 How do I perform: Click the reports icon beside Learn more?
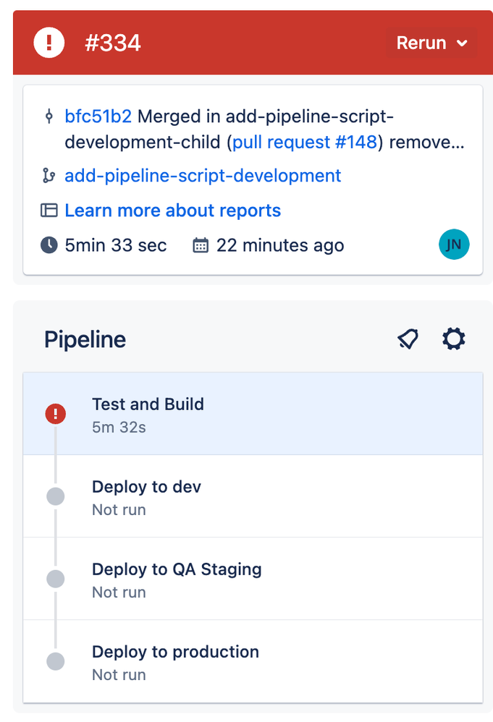pyautogui.click(x=49, y=211)
